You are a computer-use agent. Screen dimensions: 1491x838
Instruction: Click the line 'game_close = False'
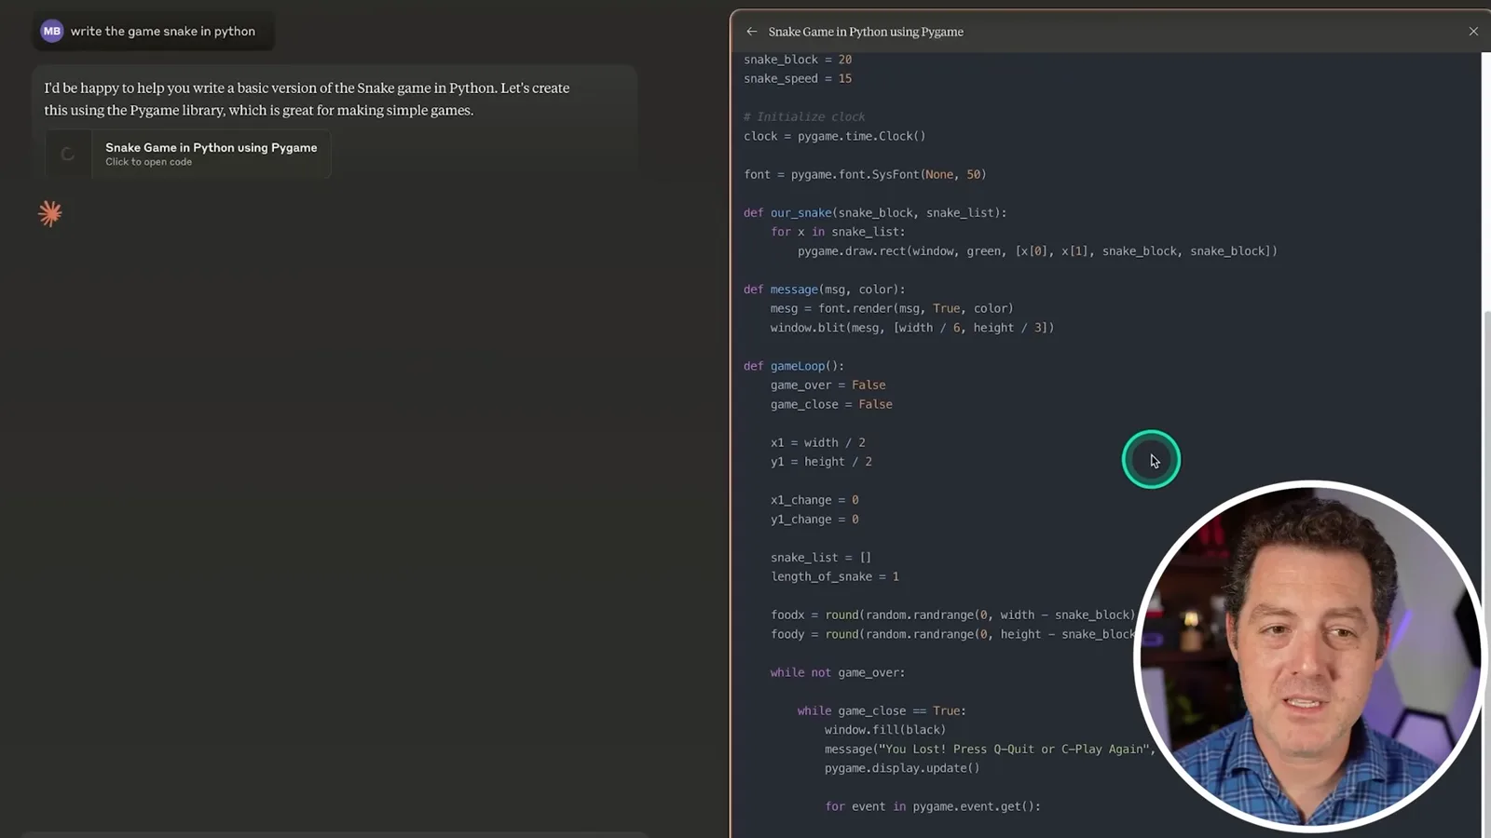(831, 404)
